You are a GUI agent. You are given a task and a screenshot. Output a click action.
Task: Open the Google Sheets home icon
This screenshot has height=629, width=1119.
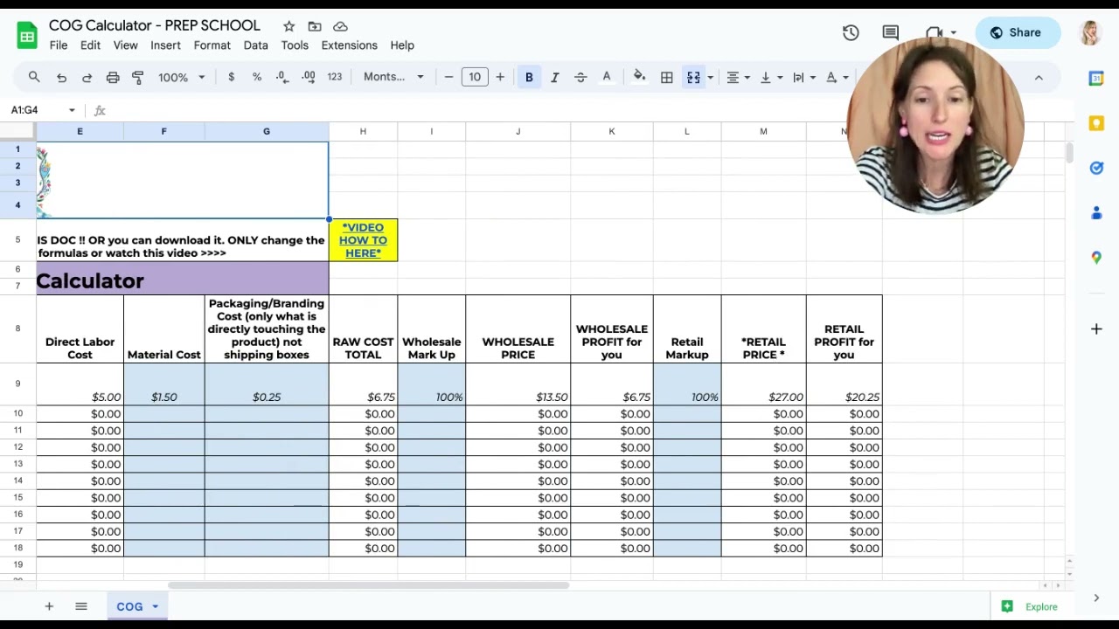click(27, 35)
